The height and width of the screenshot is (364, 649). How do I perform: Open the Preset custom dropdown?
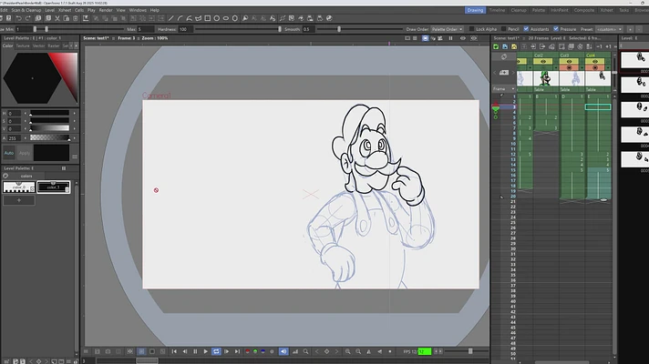[609, 29]
